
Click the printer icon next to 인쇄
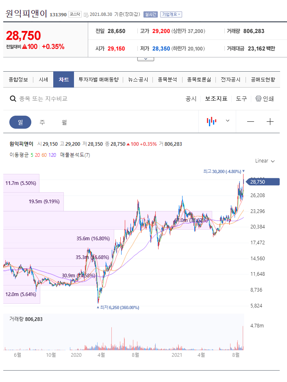click(x=258, y=99)
